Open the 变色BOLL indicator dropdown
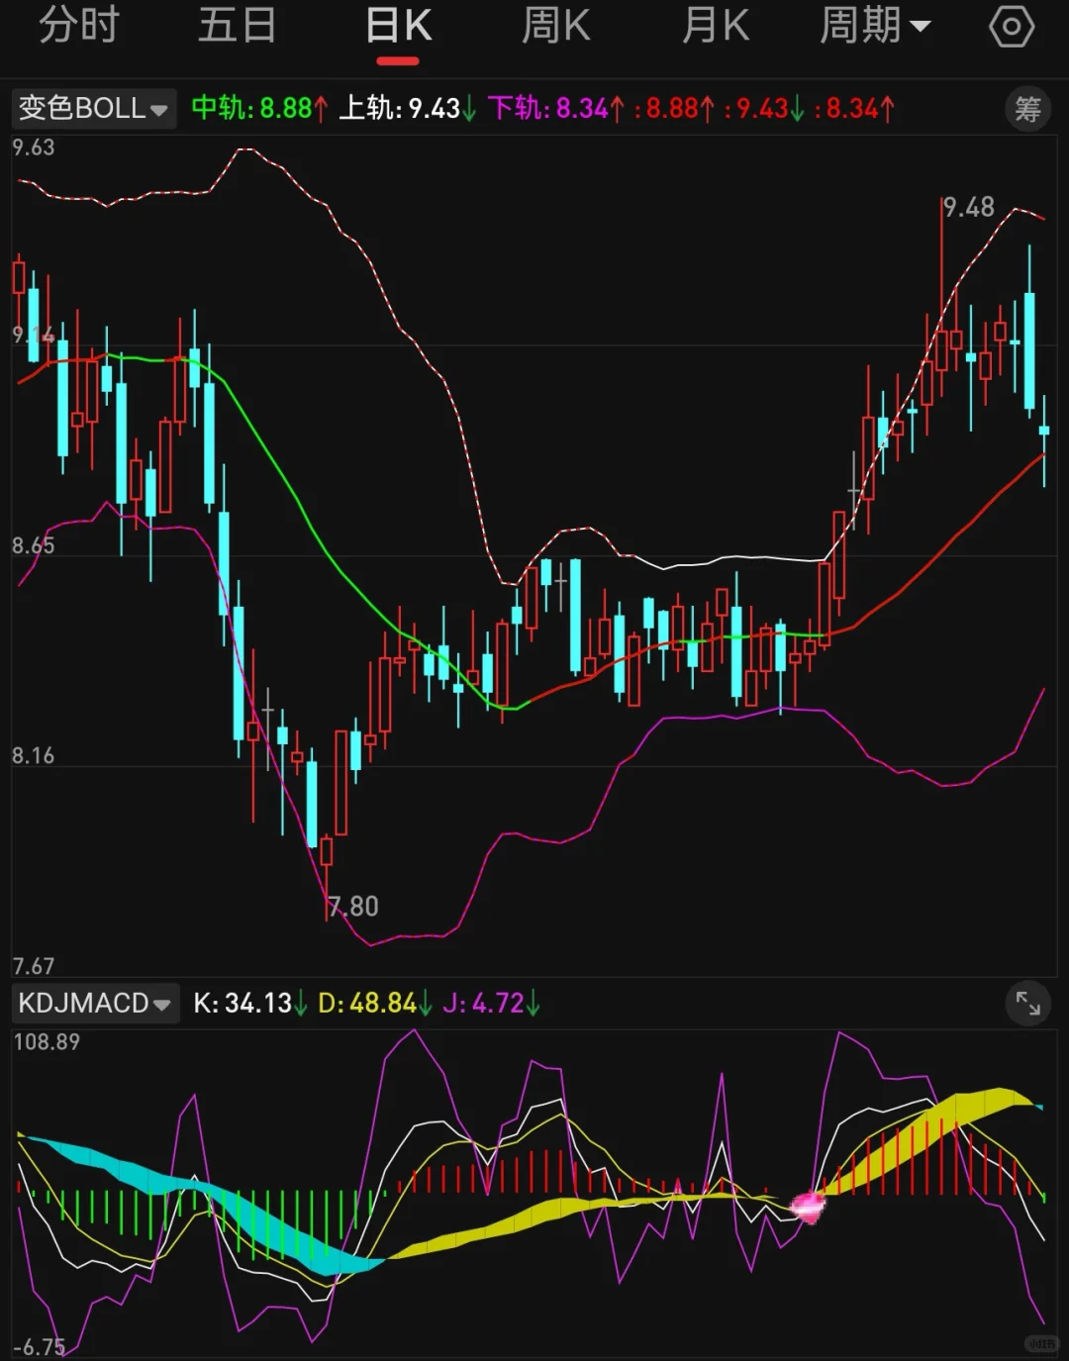The image size is (1069, 1361). click(93, 108)
